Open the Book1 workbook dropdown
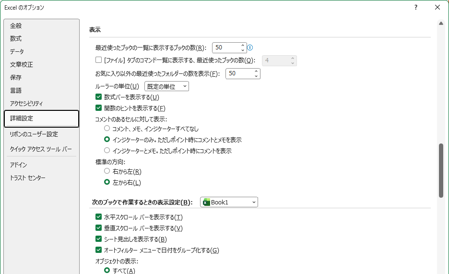This screenshot has width=449, height=274. pyautogui.click(x=229, y=202)
